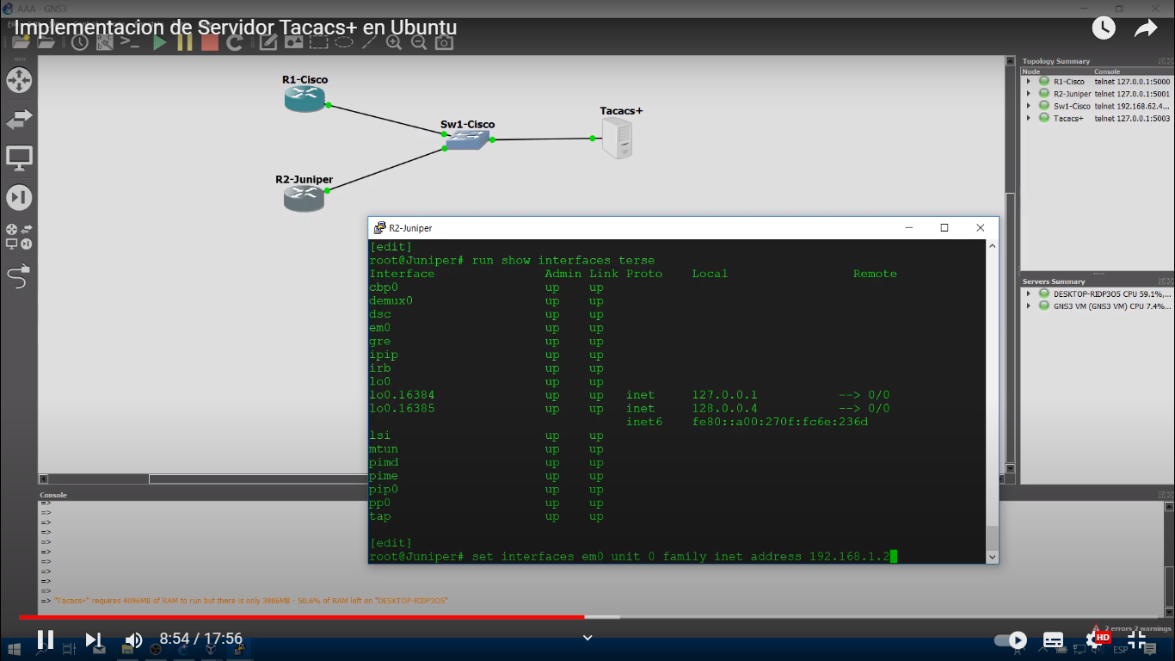Browse security devices in GNS3 sidebar
1175x661 pixels.
tap(19, 197)
